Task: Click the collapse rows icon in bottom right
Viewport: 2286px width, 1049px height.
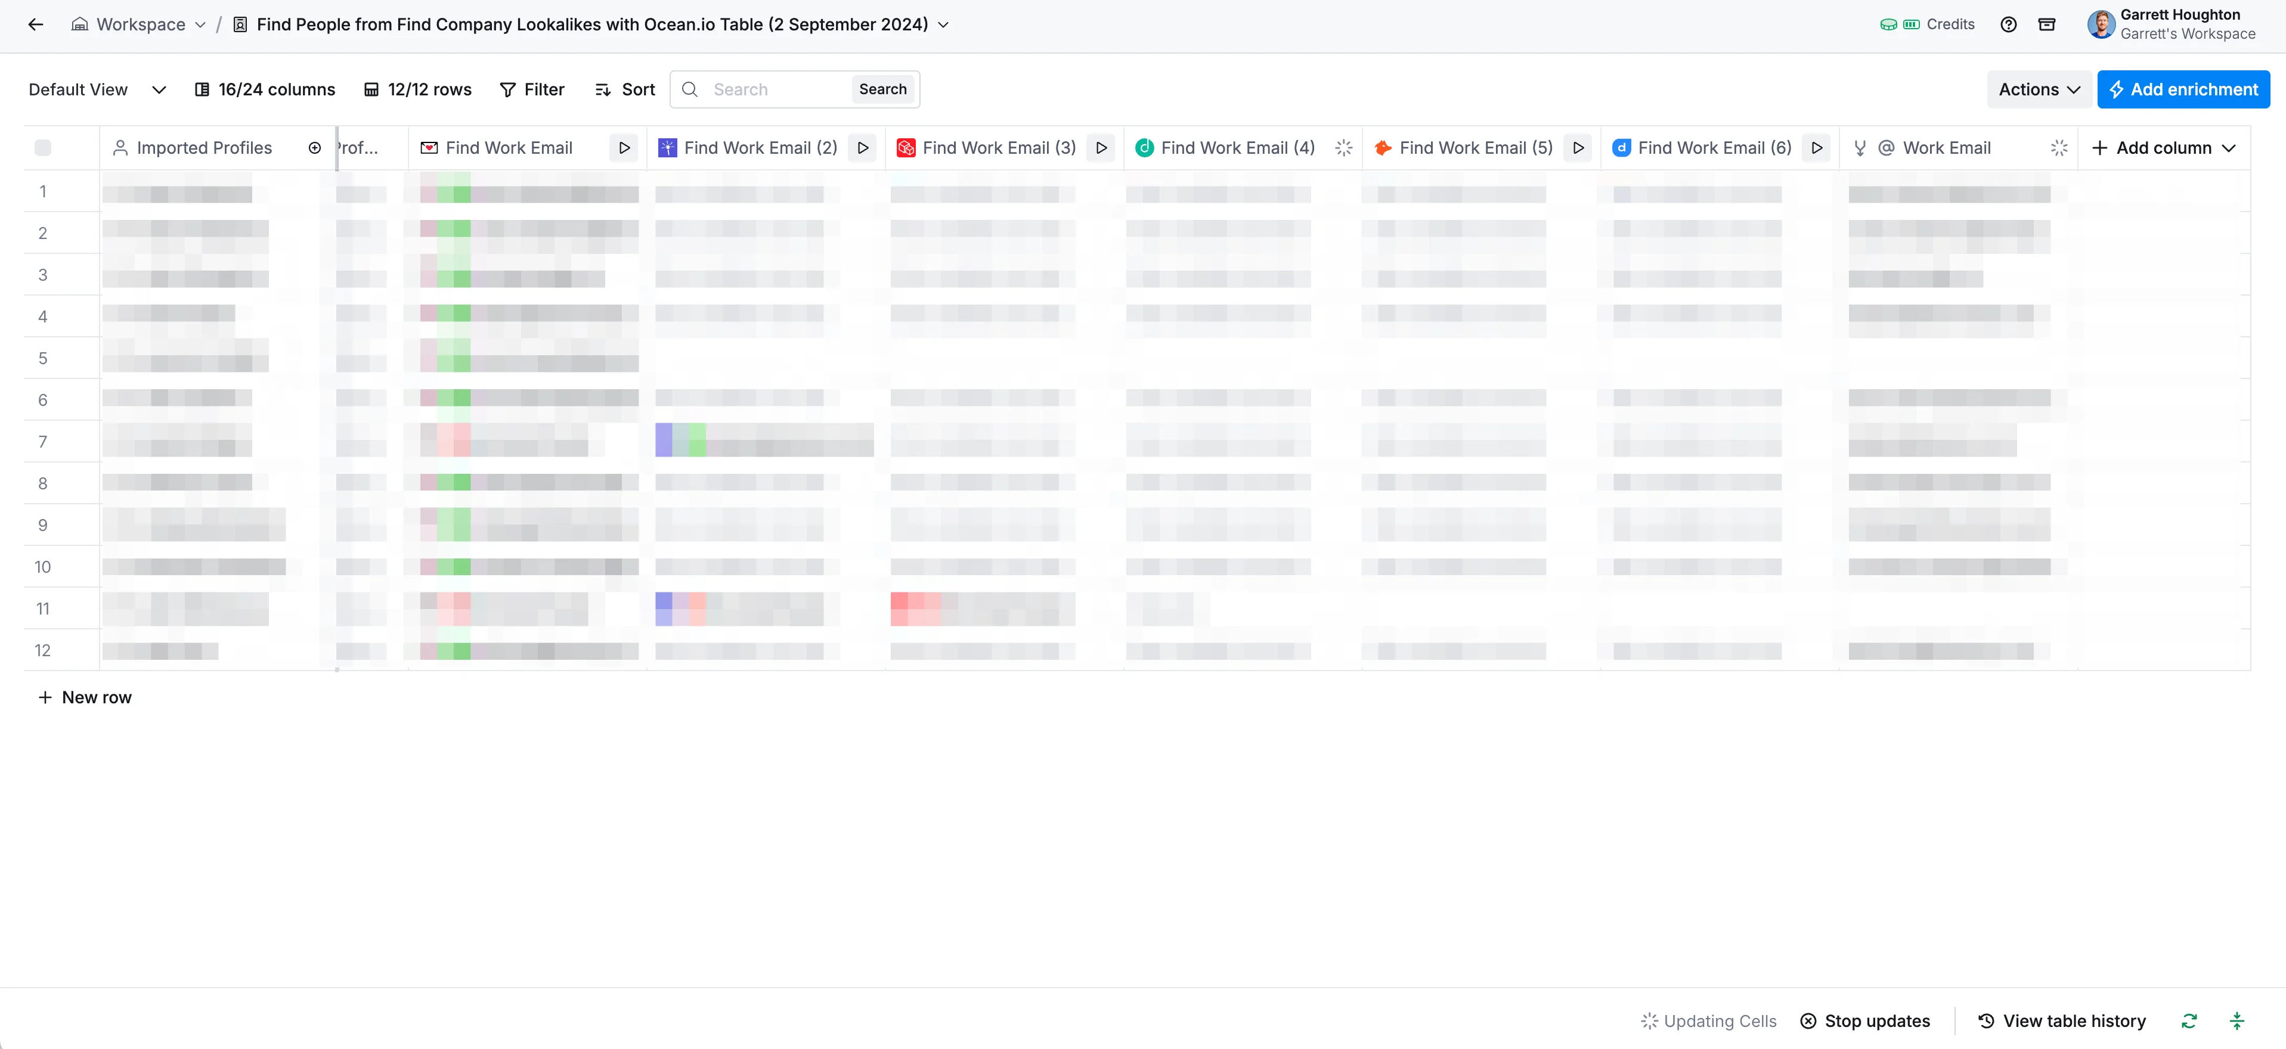Action: [x=2237, y=1020]
